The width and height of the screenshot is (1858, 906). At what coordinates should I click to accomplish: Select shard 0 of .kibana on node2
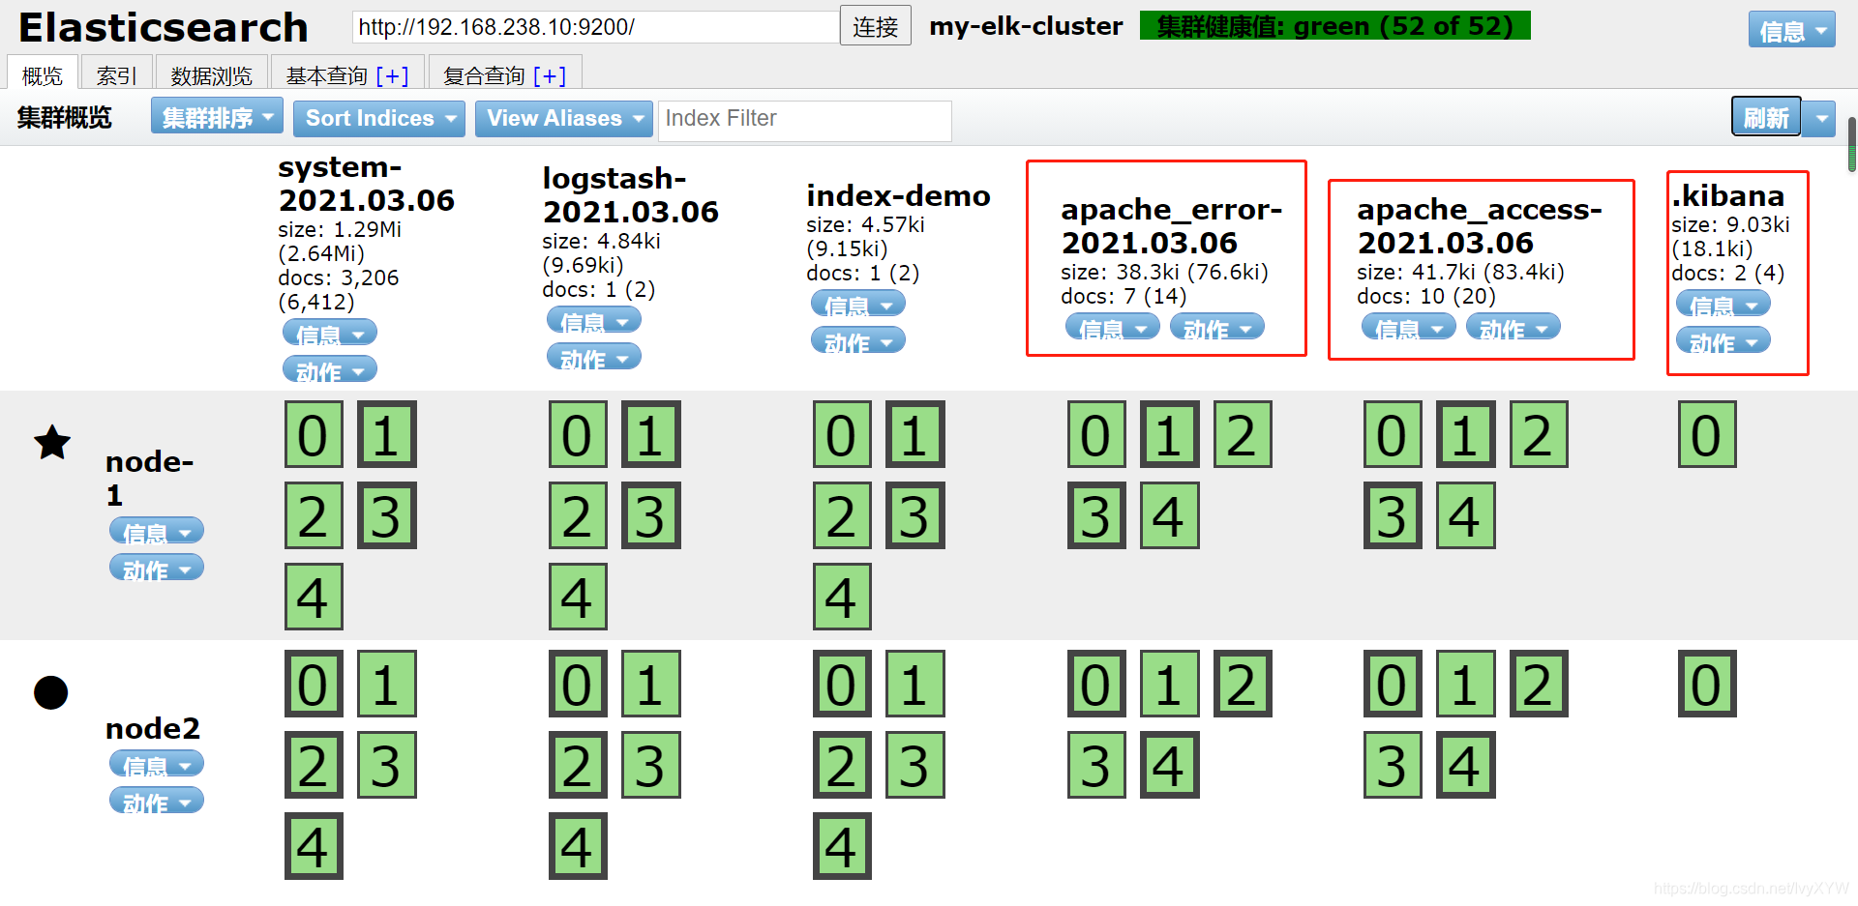(x=1707, y=684)
